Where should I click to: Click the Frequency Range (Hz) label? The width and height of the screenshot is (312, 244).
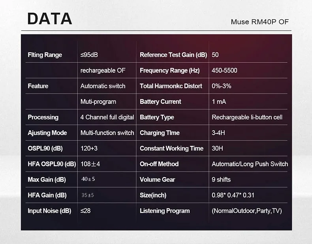(x=169, y=70)
